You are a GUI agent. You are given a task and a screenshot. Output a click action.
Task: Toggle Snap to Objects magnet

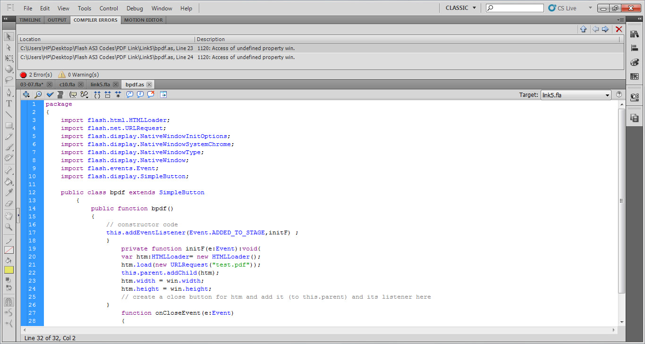pos(8,302)
